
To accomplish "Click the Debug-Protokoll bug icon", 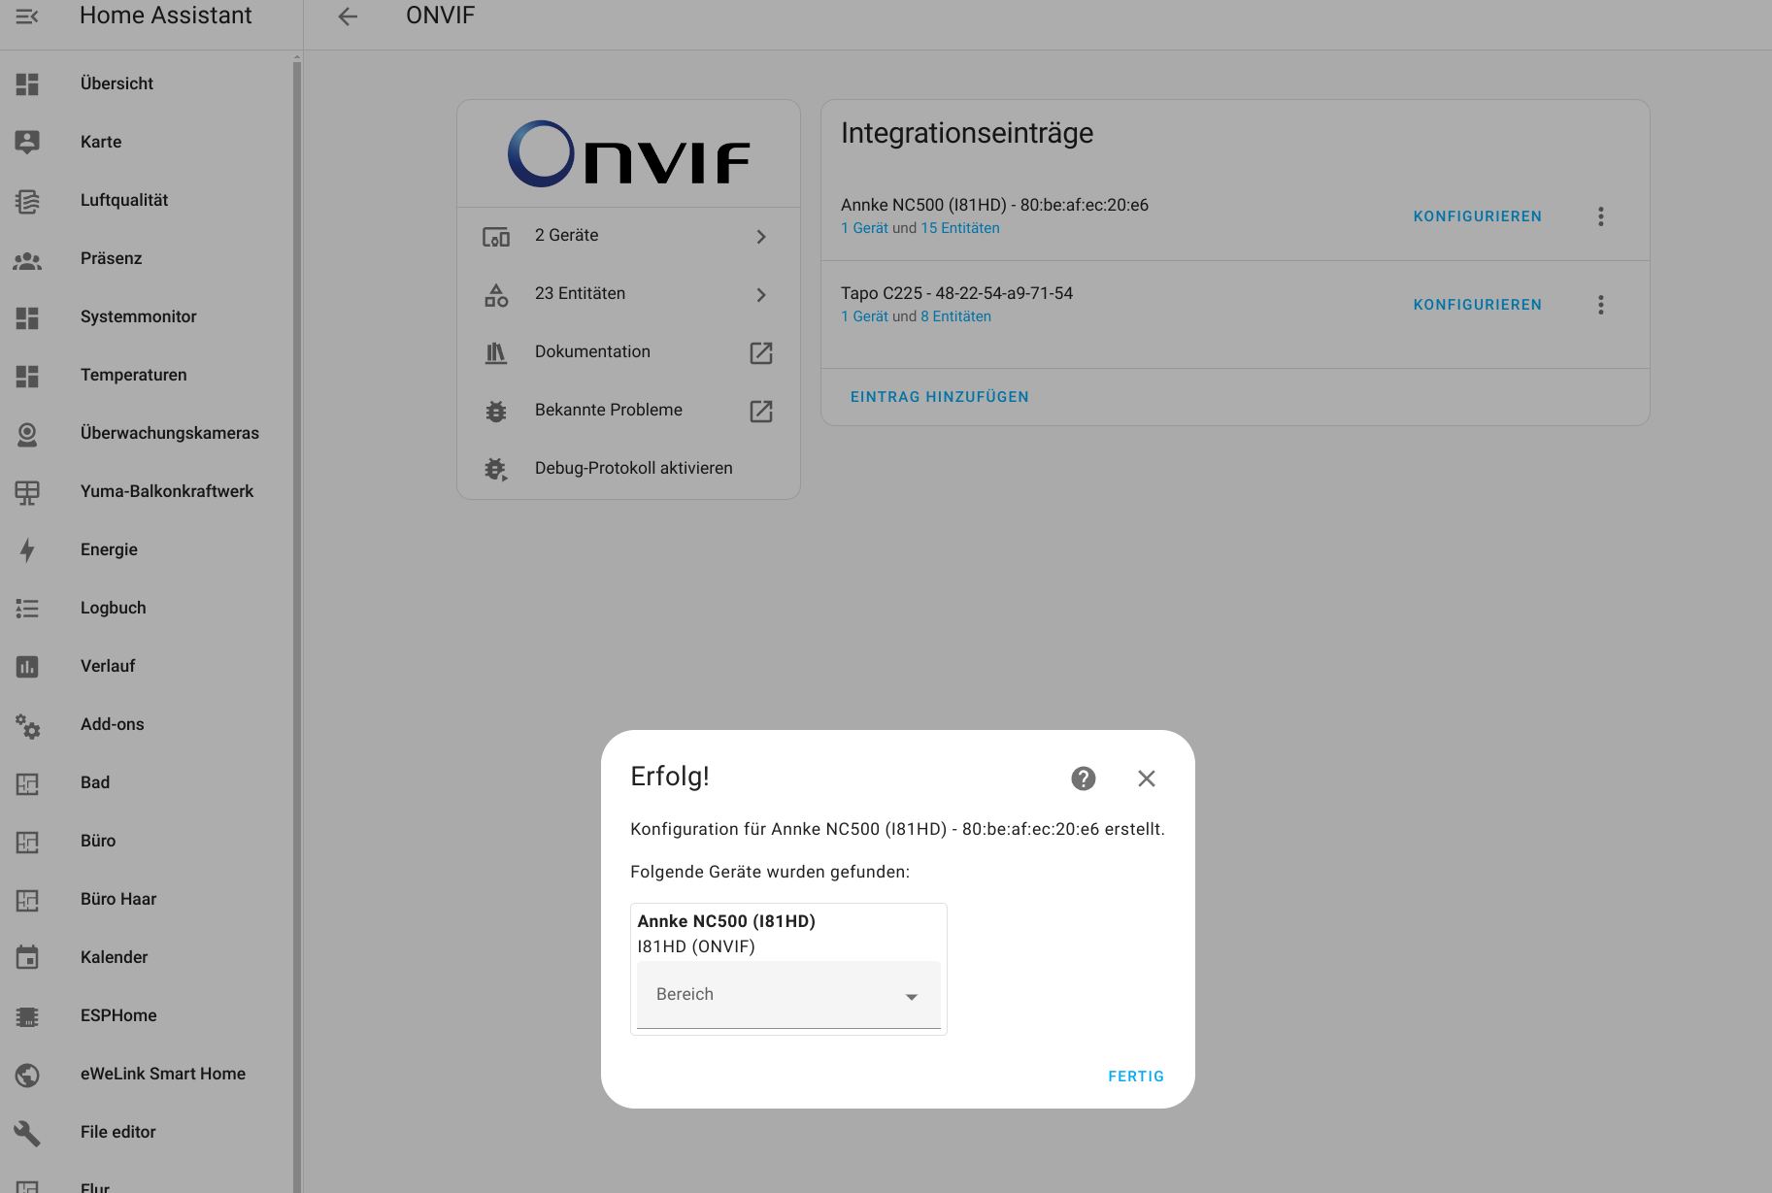I will coord(496,469).
